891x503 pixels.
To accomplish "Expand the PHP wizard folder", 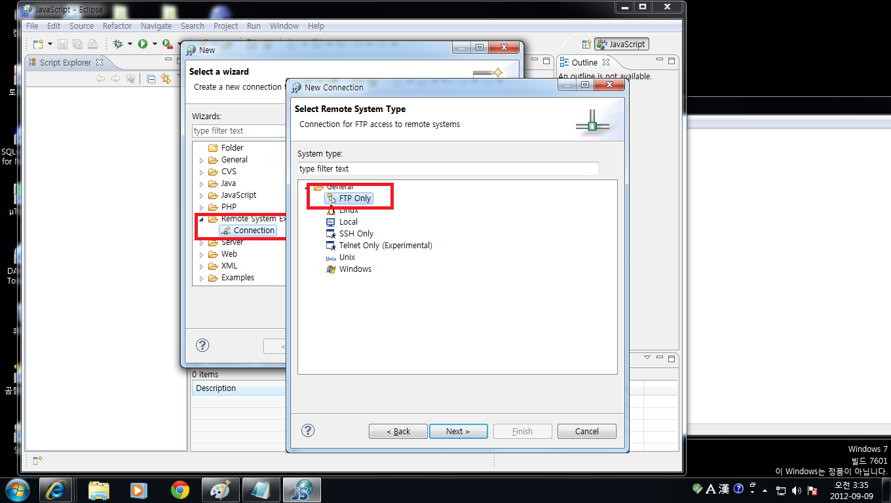I will (x=202, y=207).
